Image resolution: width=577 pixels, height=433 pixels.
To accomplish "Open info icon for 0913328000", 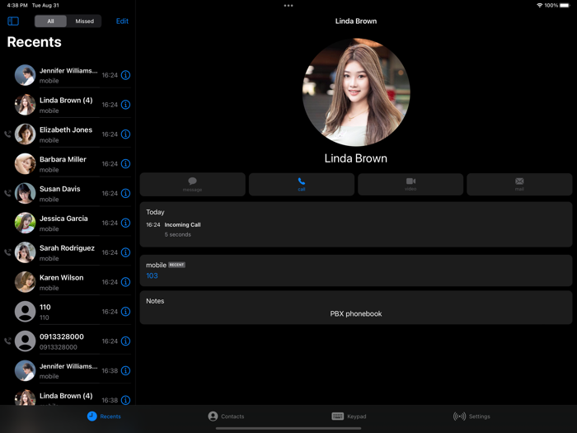I will coord(125,341).
